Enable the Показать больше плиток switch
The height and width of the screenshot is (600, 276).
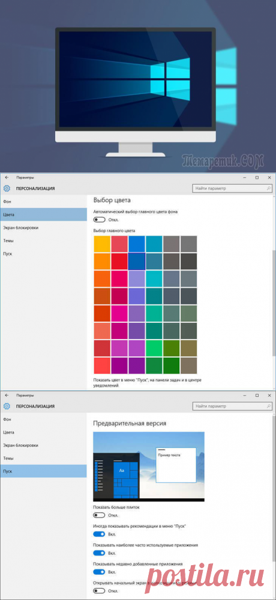click(x=99, y=515)
